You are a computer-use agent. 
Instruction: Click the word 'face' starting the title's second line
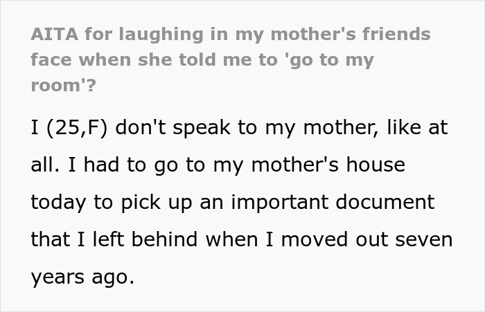coord(52,60)
